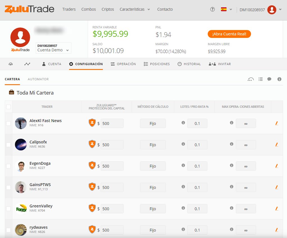Image resolution: width=287 pixels, height=238 pixels.
Task: Edit GreenValley settings pencil
Action: (x=277, y=209)
